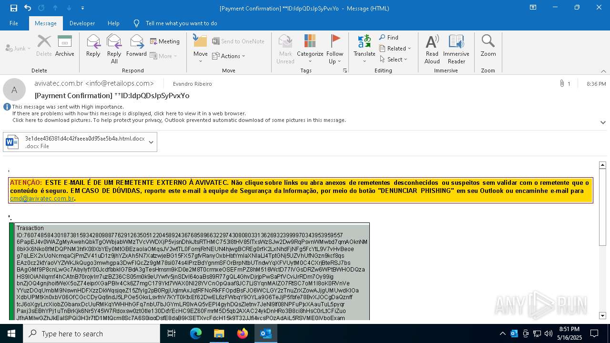The width and height of the screenshot is (610, 343).
Task: Click Find in the Editing group
Action: click(389, 38)
